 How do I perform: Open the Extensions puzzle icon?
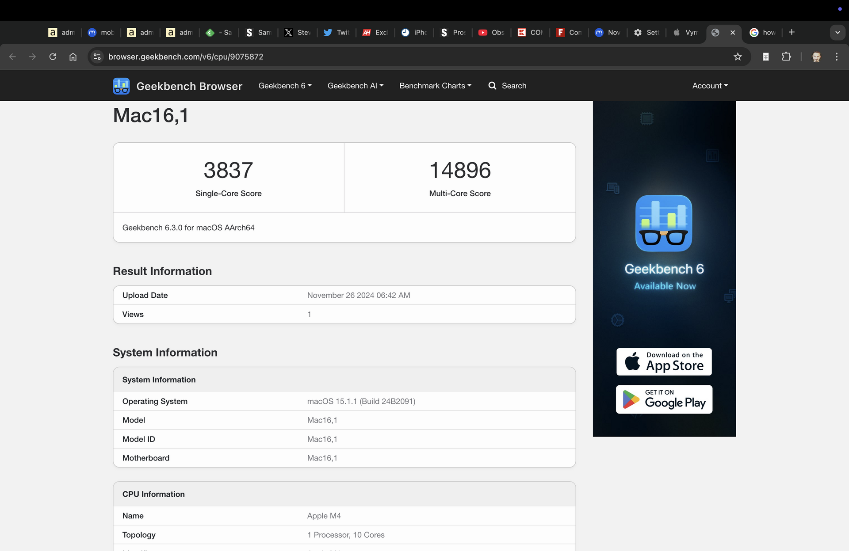(x=786, y=57)
